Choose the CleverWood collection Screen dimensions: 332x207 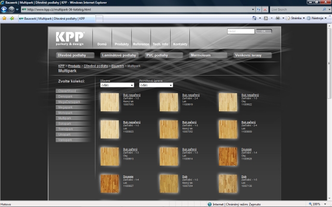pyautogui.click(x=73, y=91)
